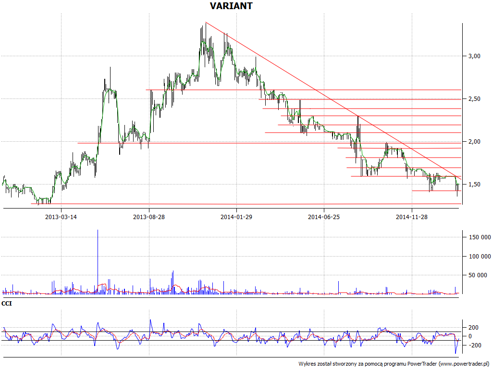Select the 2013-03-14 date label
The width and height of the screenshot is (492, 369).
(x=61, y=217)
